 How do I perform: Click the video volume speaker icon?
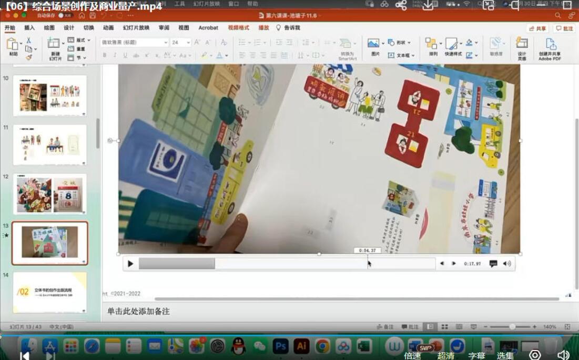(507, 264)
